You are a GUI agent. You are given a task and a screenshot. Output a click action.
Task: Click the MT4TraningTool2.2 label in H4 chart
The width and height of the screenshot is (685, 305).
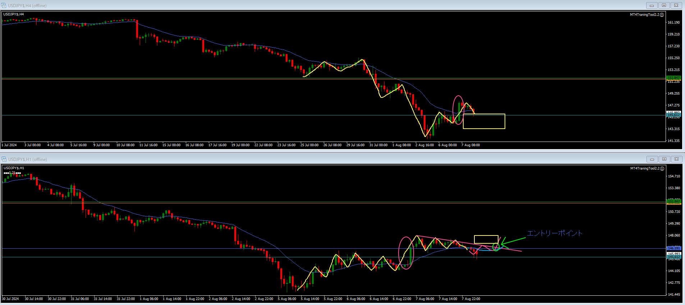click(644, 15)
